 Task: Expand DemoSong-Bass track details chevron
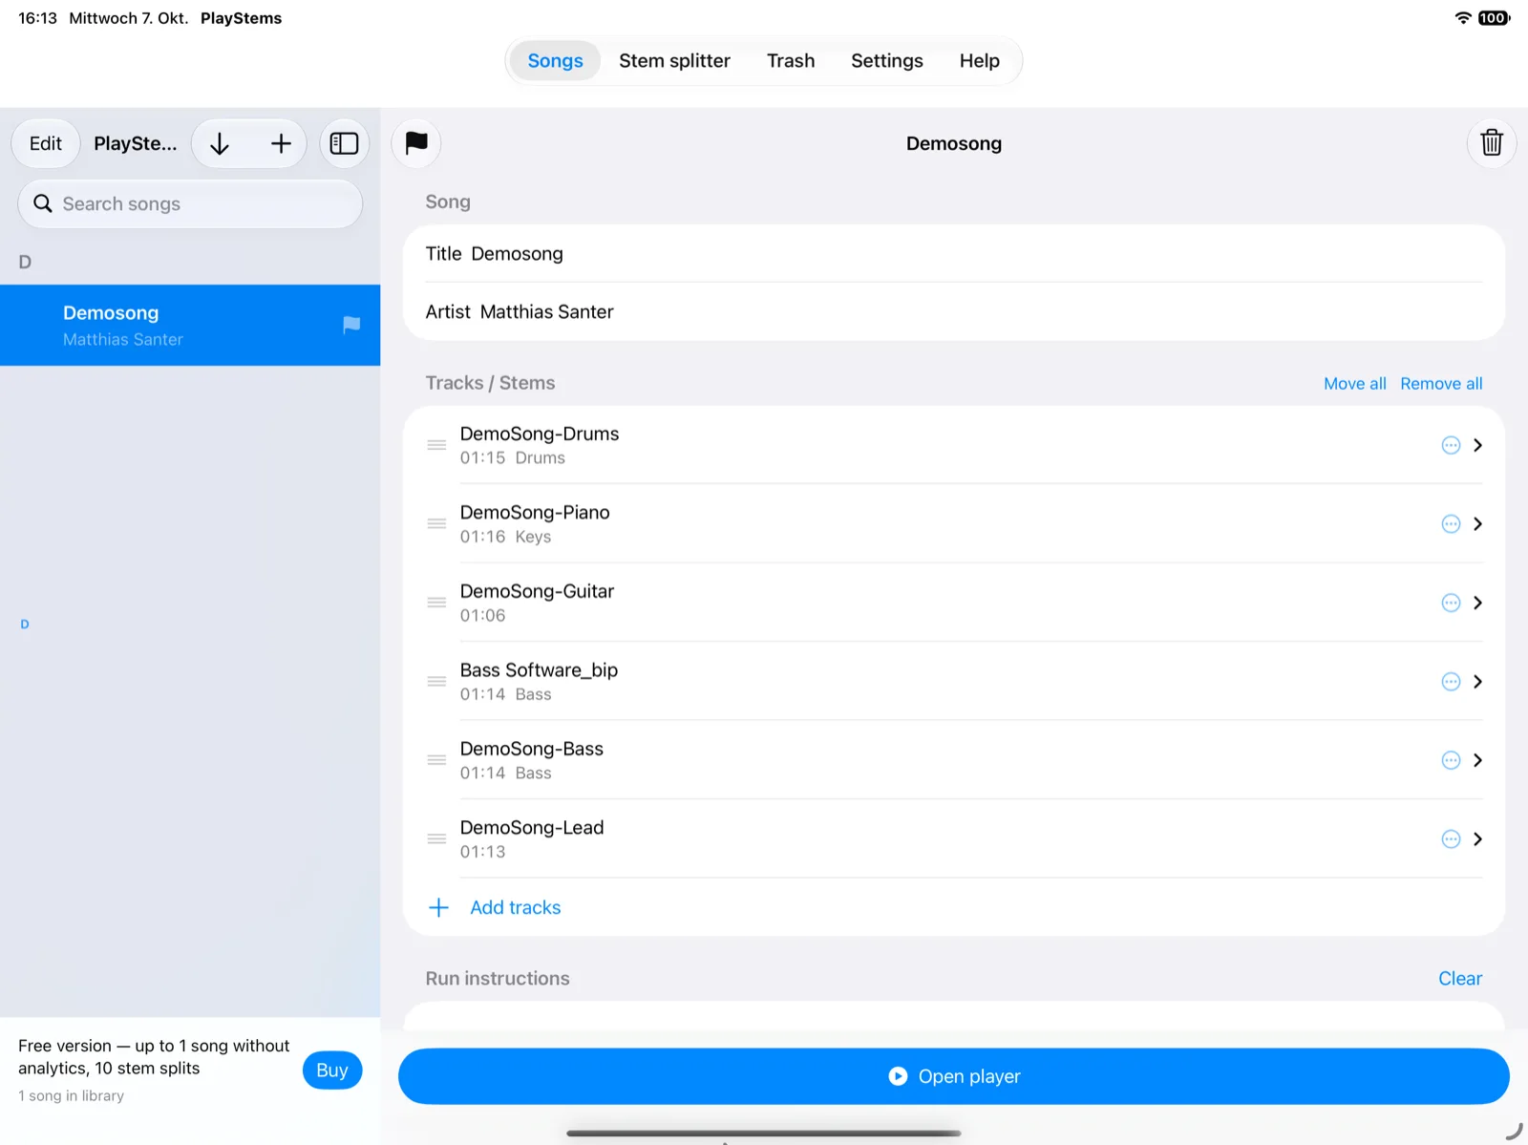(1477, 760)
